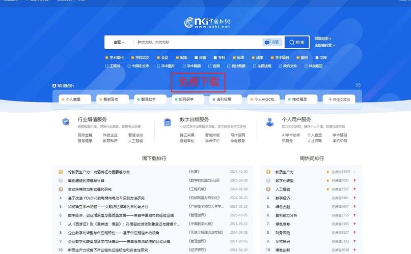Open 腾云采编 under 数字出版服务
Viewport: 411px width, 254px height.
pos(187,135)
